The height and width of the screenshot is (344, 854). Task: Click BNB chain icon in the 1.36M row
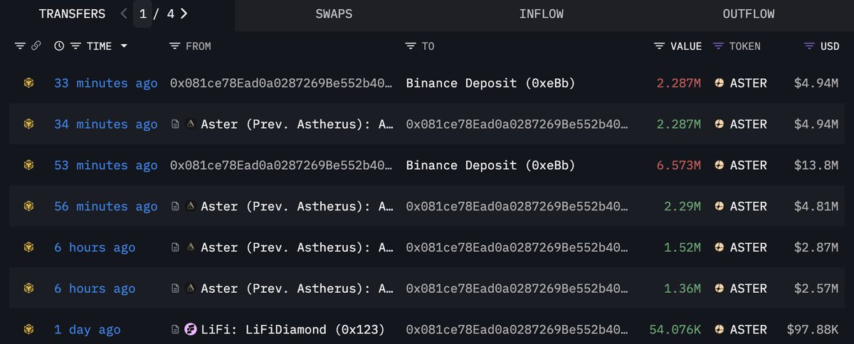pyautogui.click(x=28, y=289)
